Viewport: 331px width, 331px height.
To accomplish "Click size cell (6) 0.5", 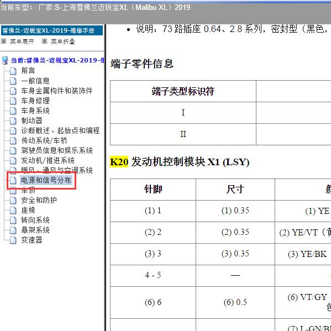I will click(235, 302).
